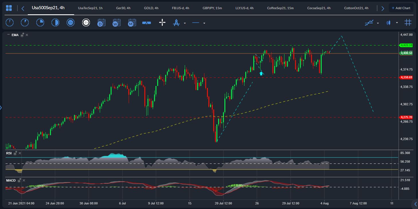Select the monthly timeframe calendar icon
This screenshot has width=418, height=209.
[132, 23]
